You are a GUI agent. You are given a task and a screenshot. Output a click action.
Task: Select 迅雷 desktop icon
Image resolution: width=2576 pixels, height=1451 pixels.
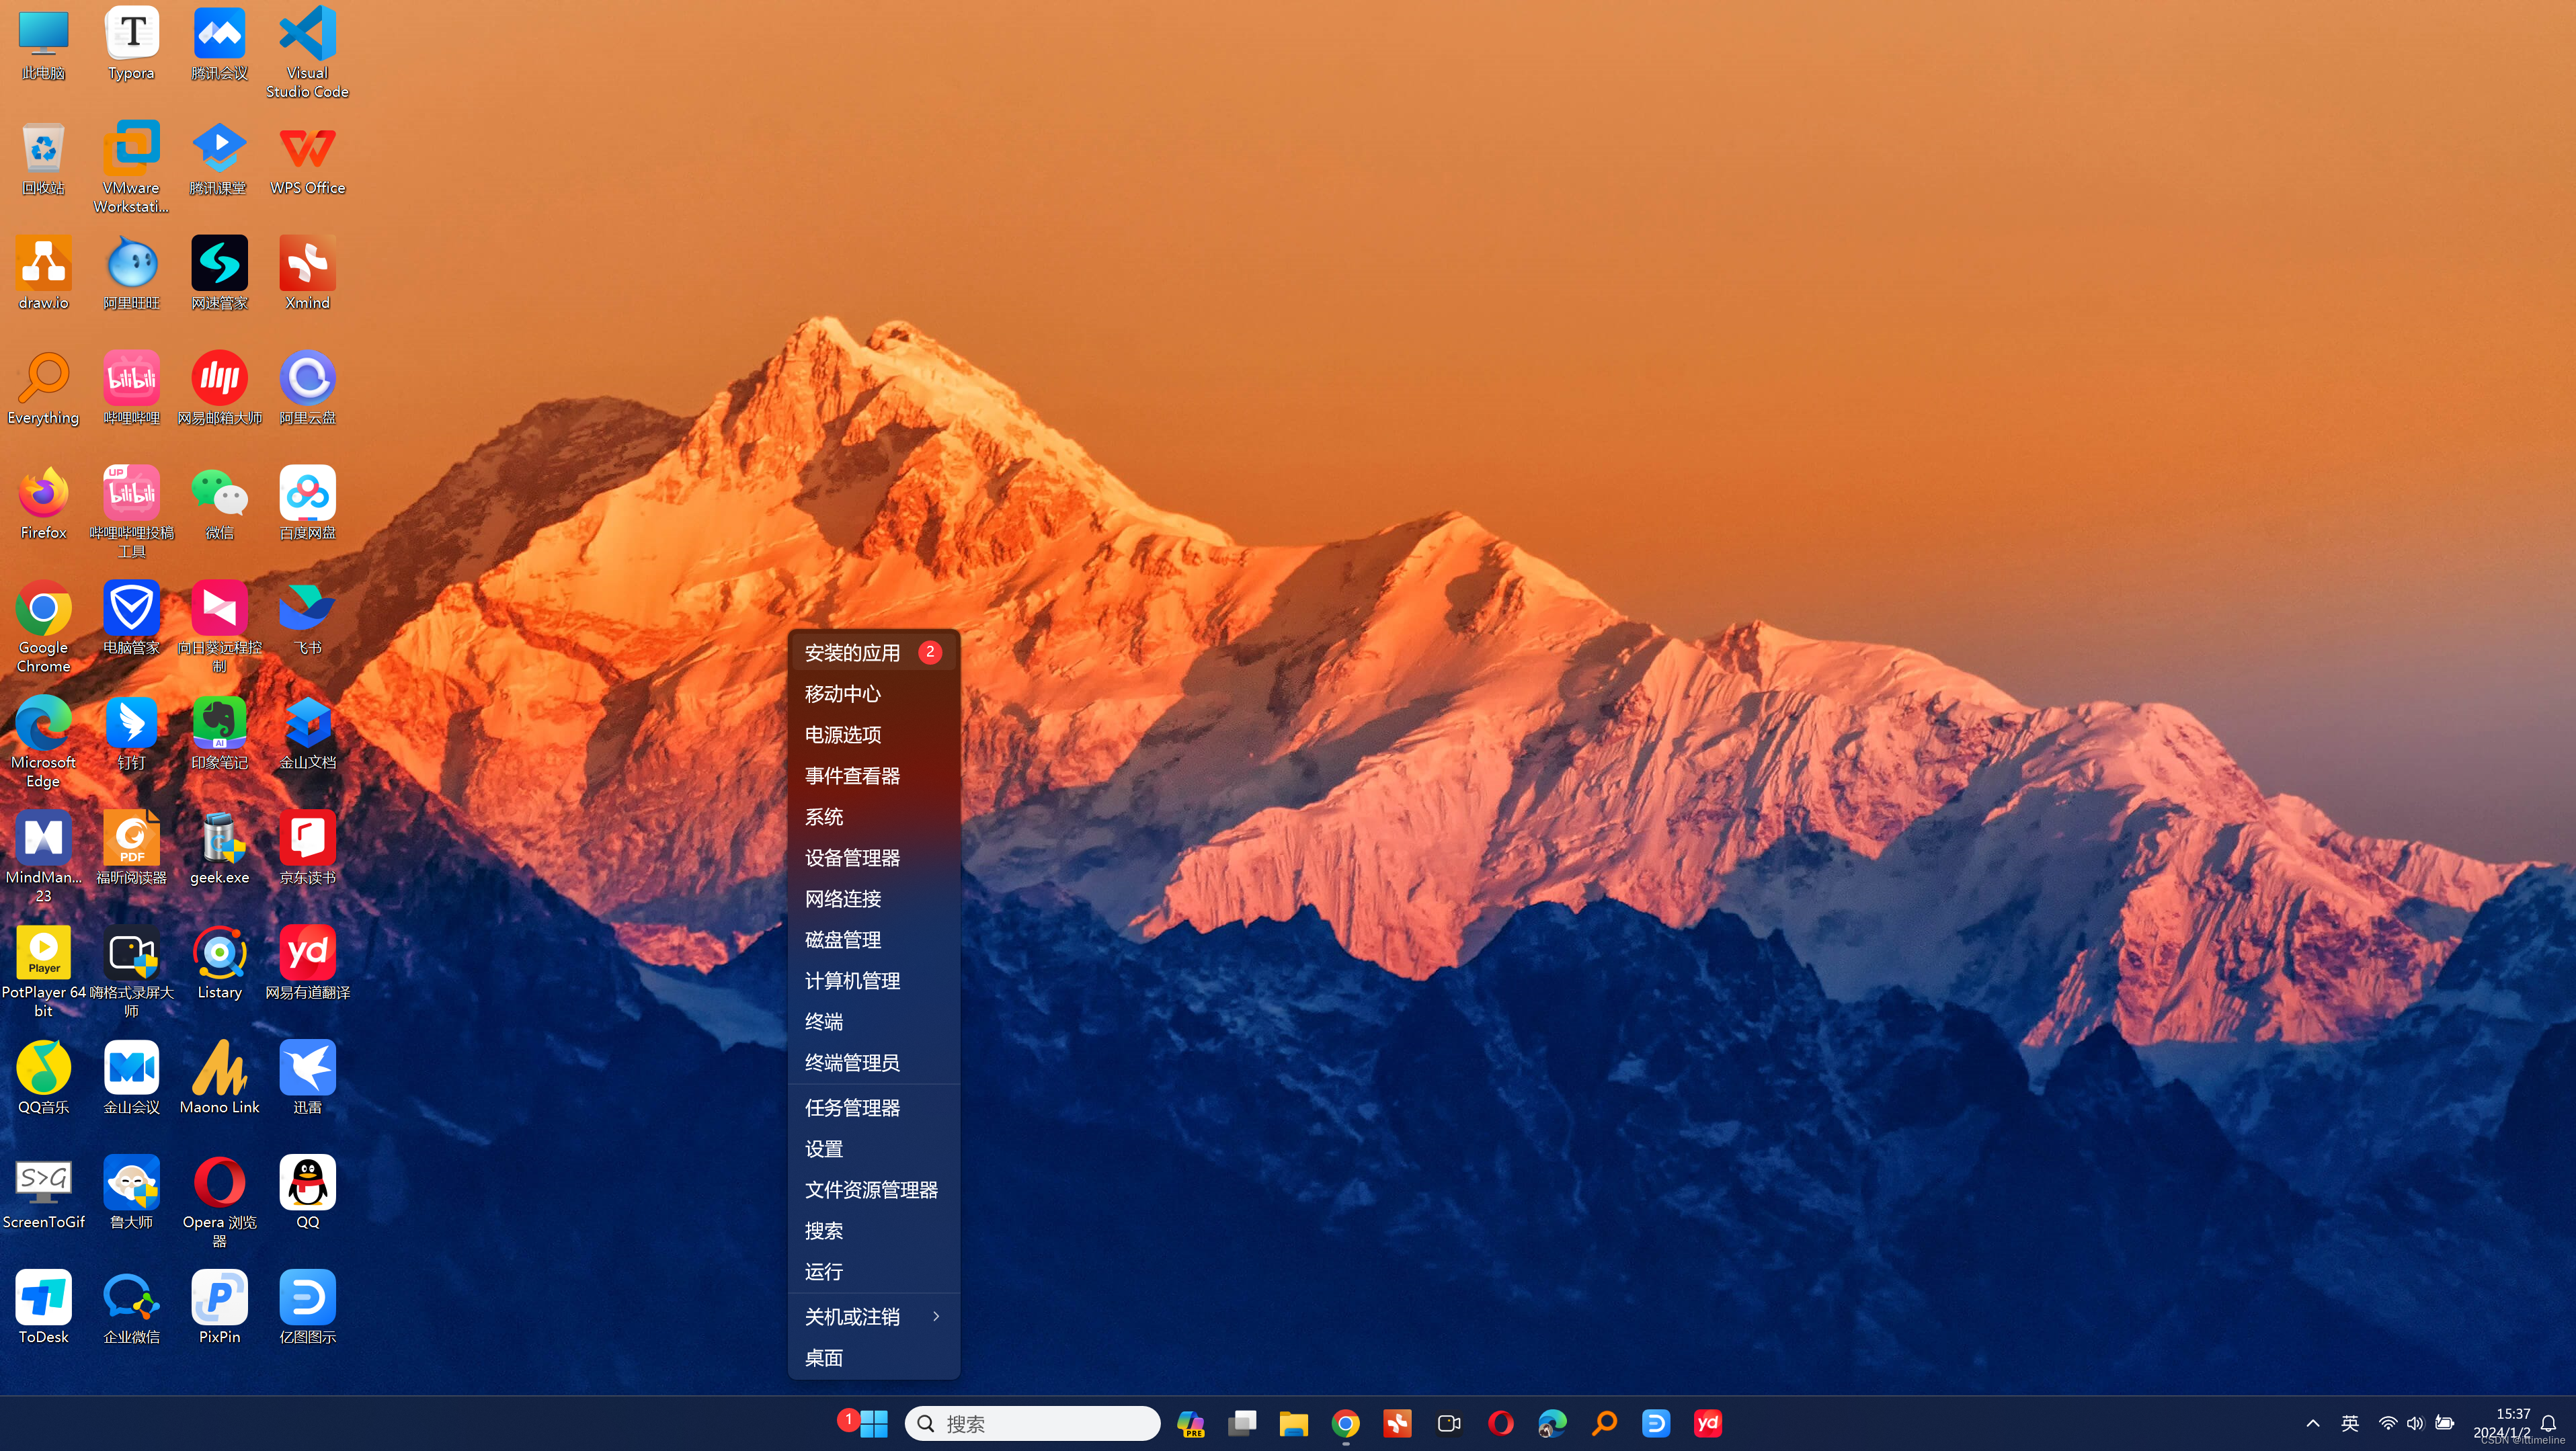coord(307,1078)
